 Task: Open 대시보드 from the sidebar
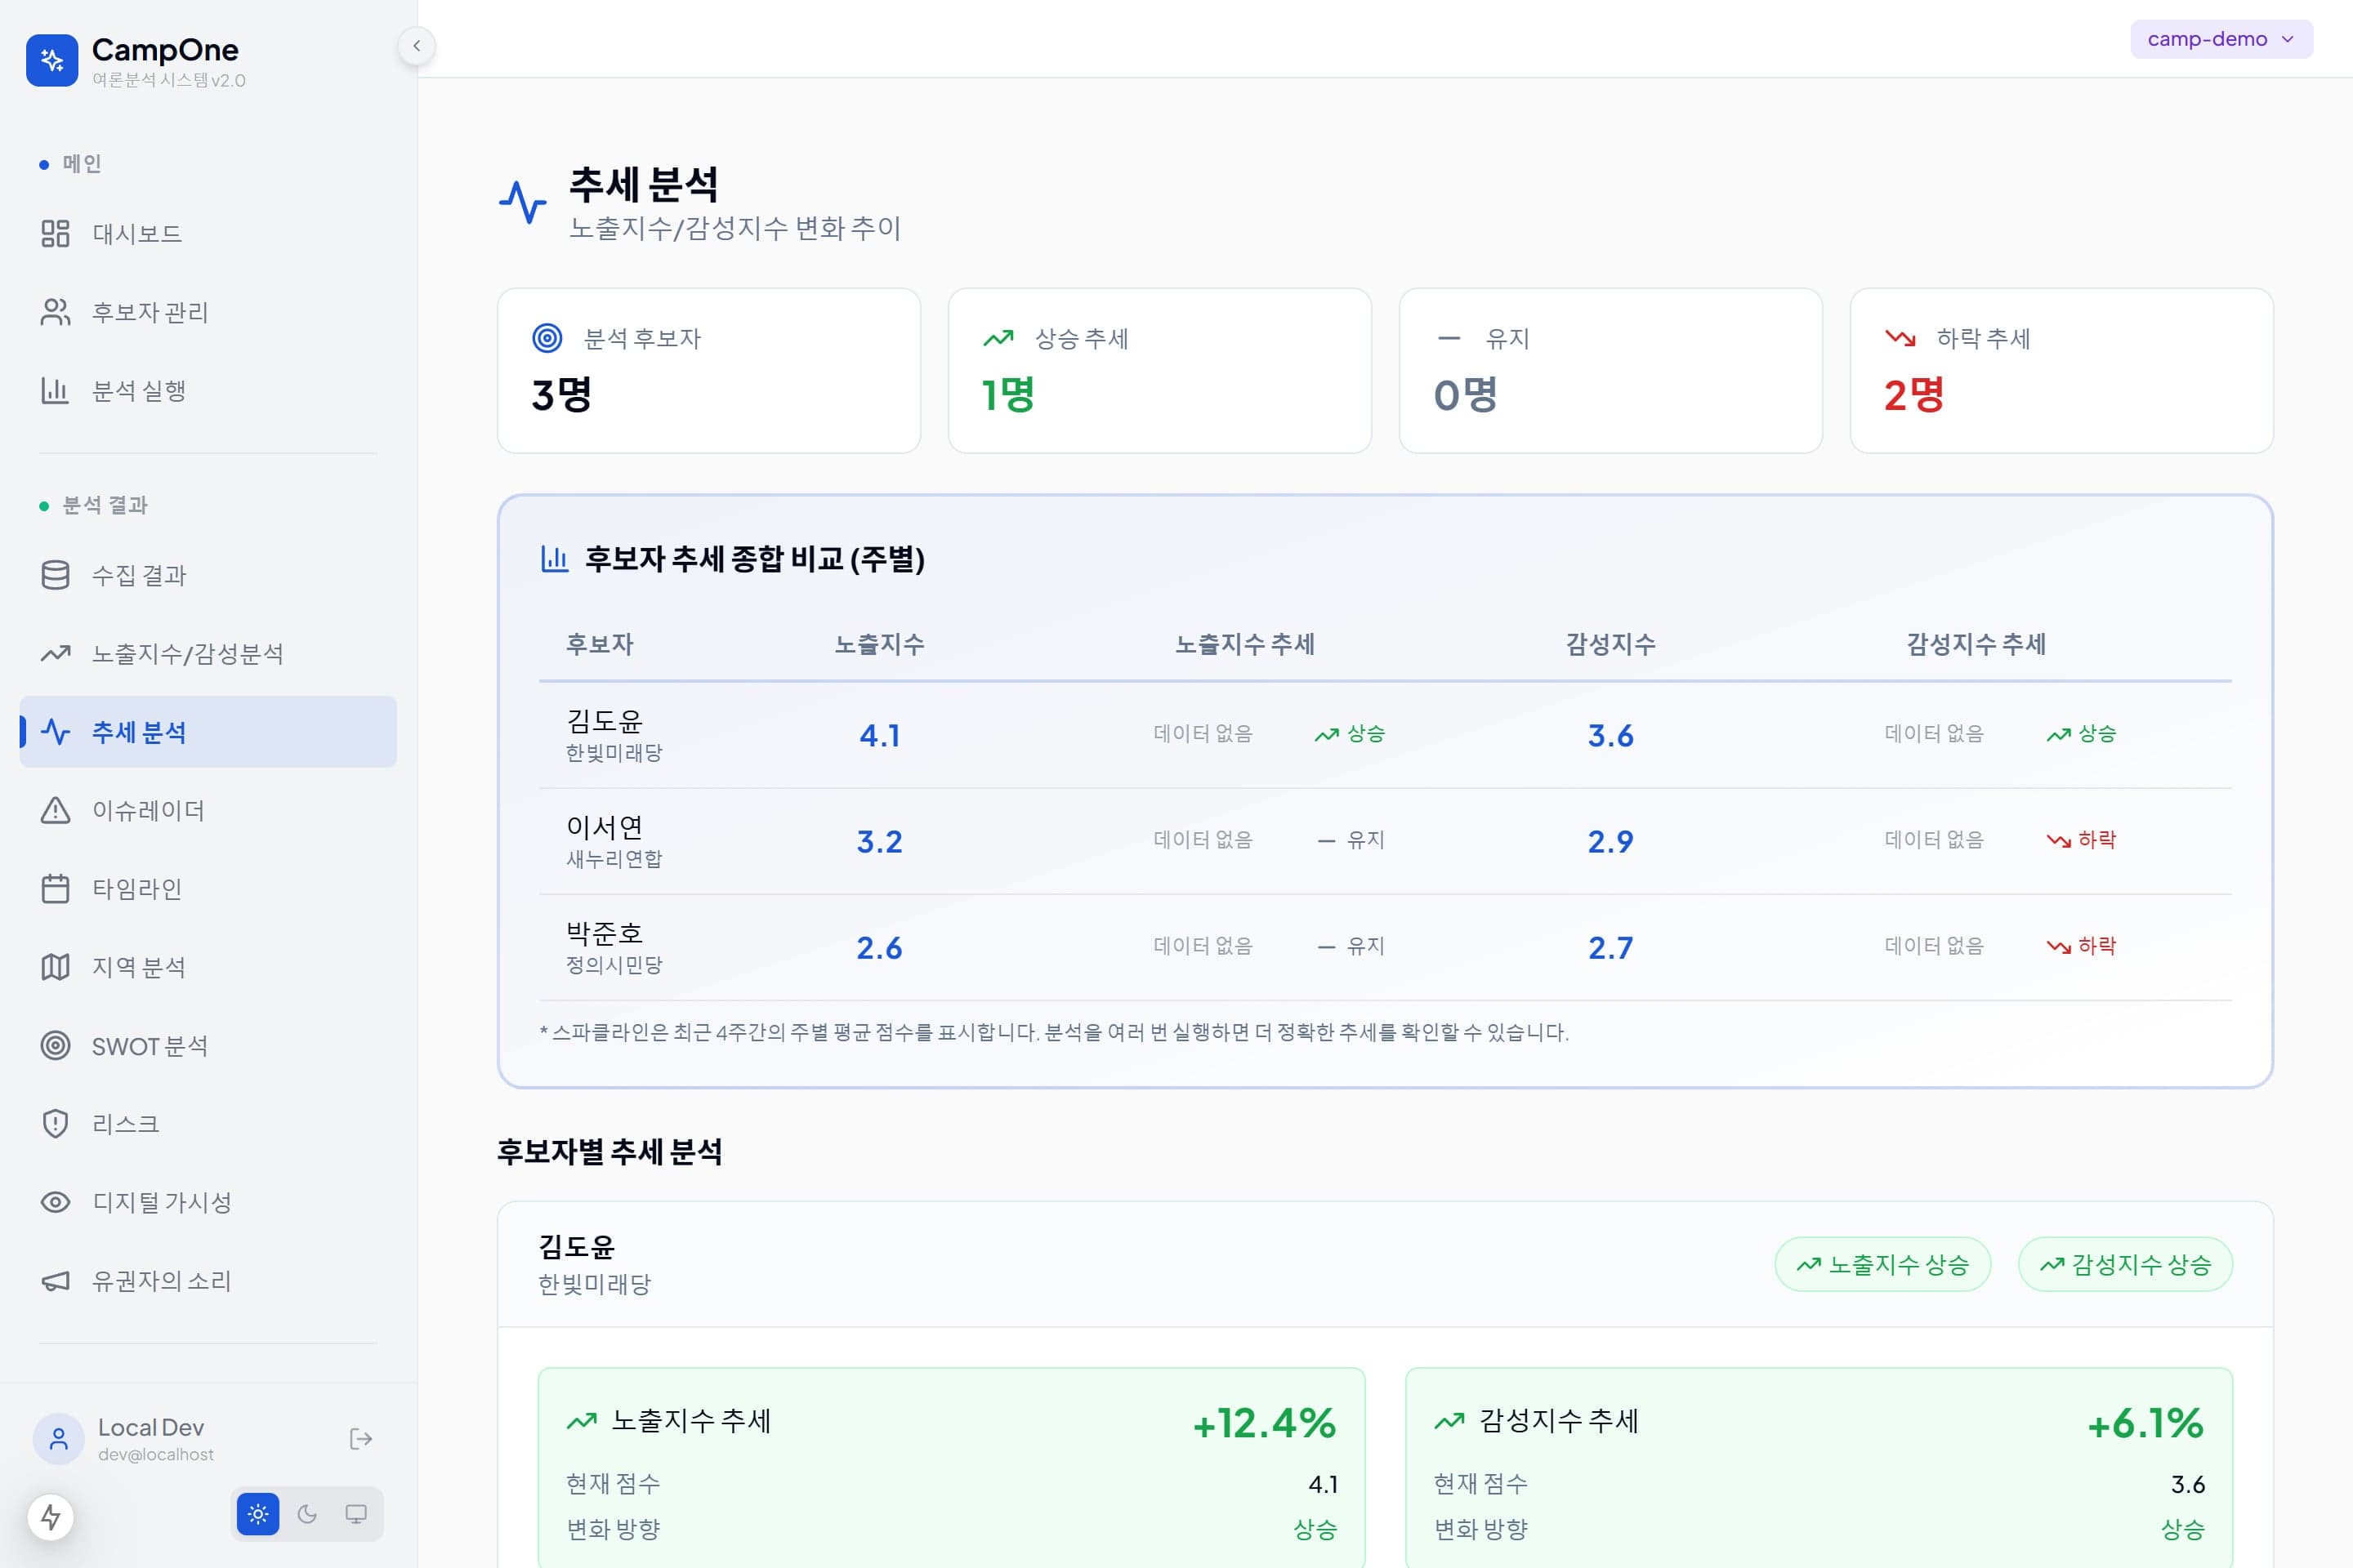[208, 233]
